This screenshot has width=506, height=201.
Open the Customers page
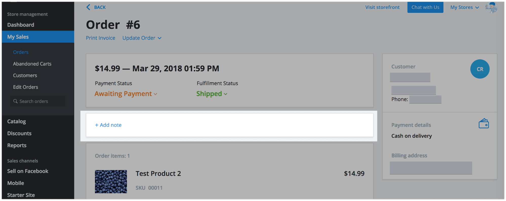[25, 75]
